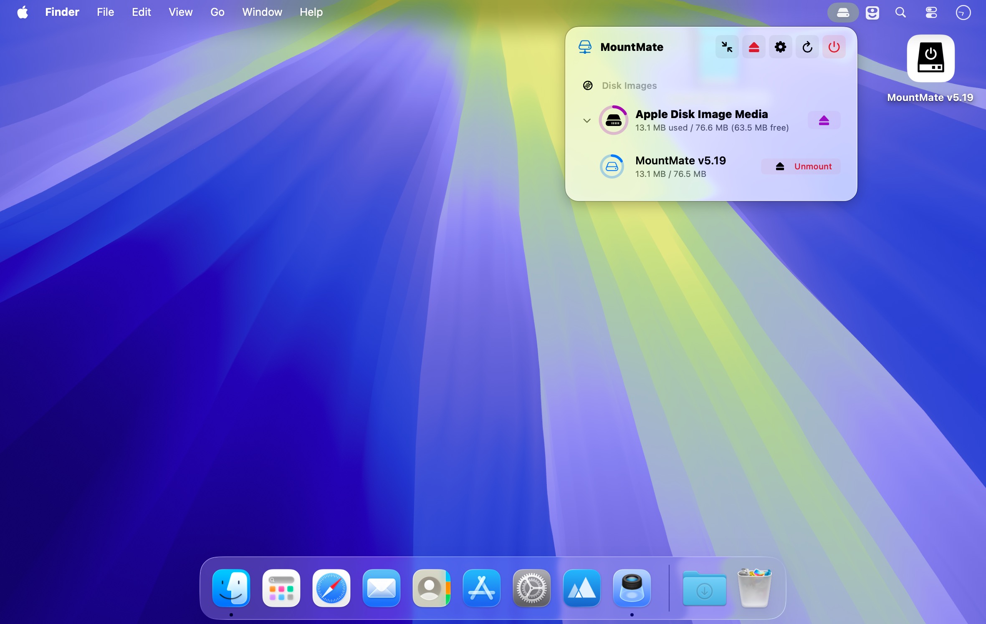The width and height of the screenshot is (986, 624).
Task: Open the Window menu
Action: (x=262, y=12)
